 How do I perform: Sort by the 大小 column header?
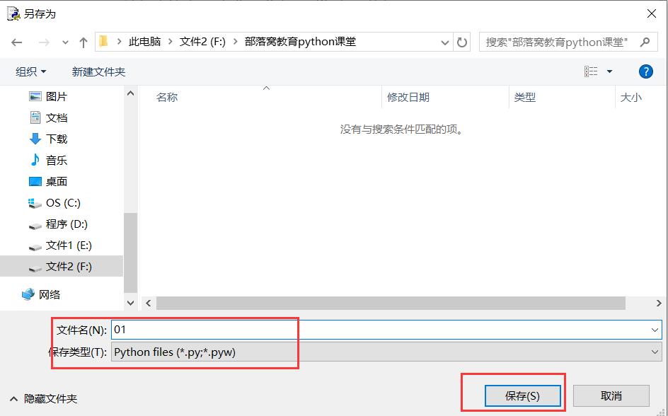point(631,97)
